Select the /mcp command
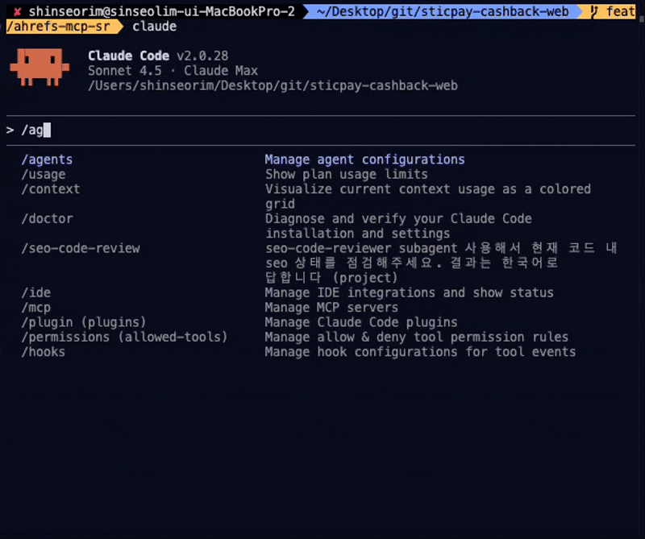The image size is (645, 539). (35, 308)
